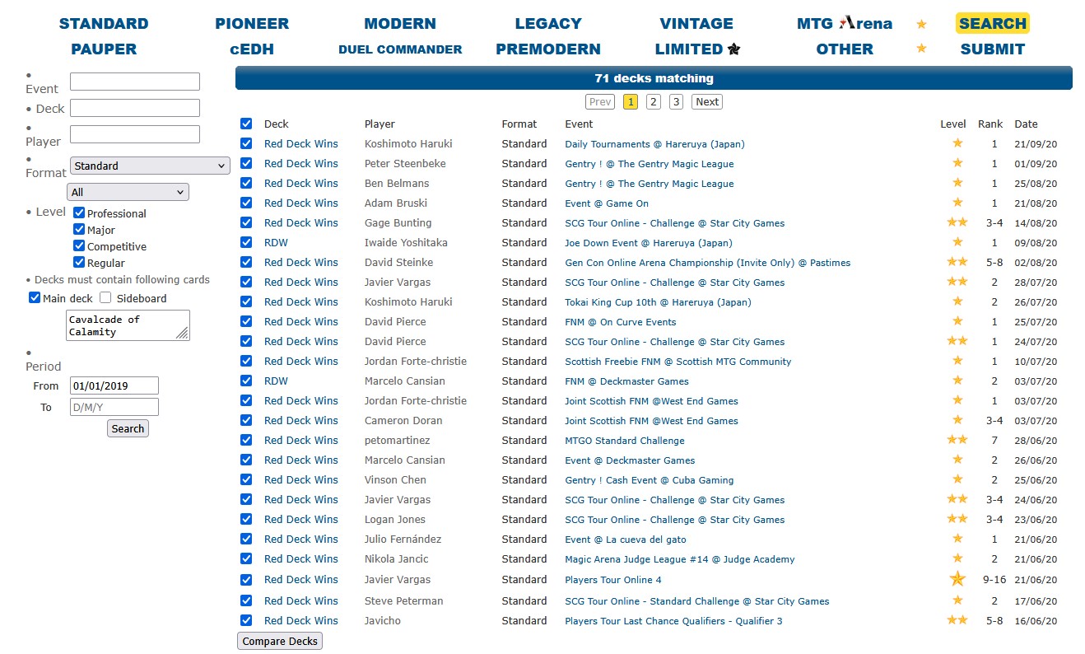1085x654 pixels.
Task: Click the card list textarea with Cavalcade of Calamity
Action: 128,325
